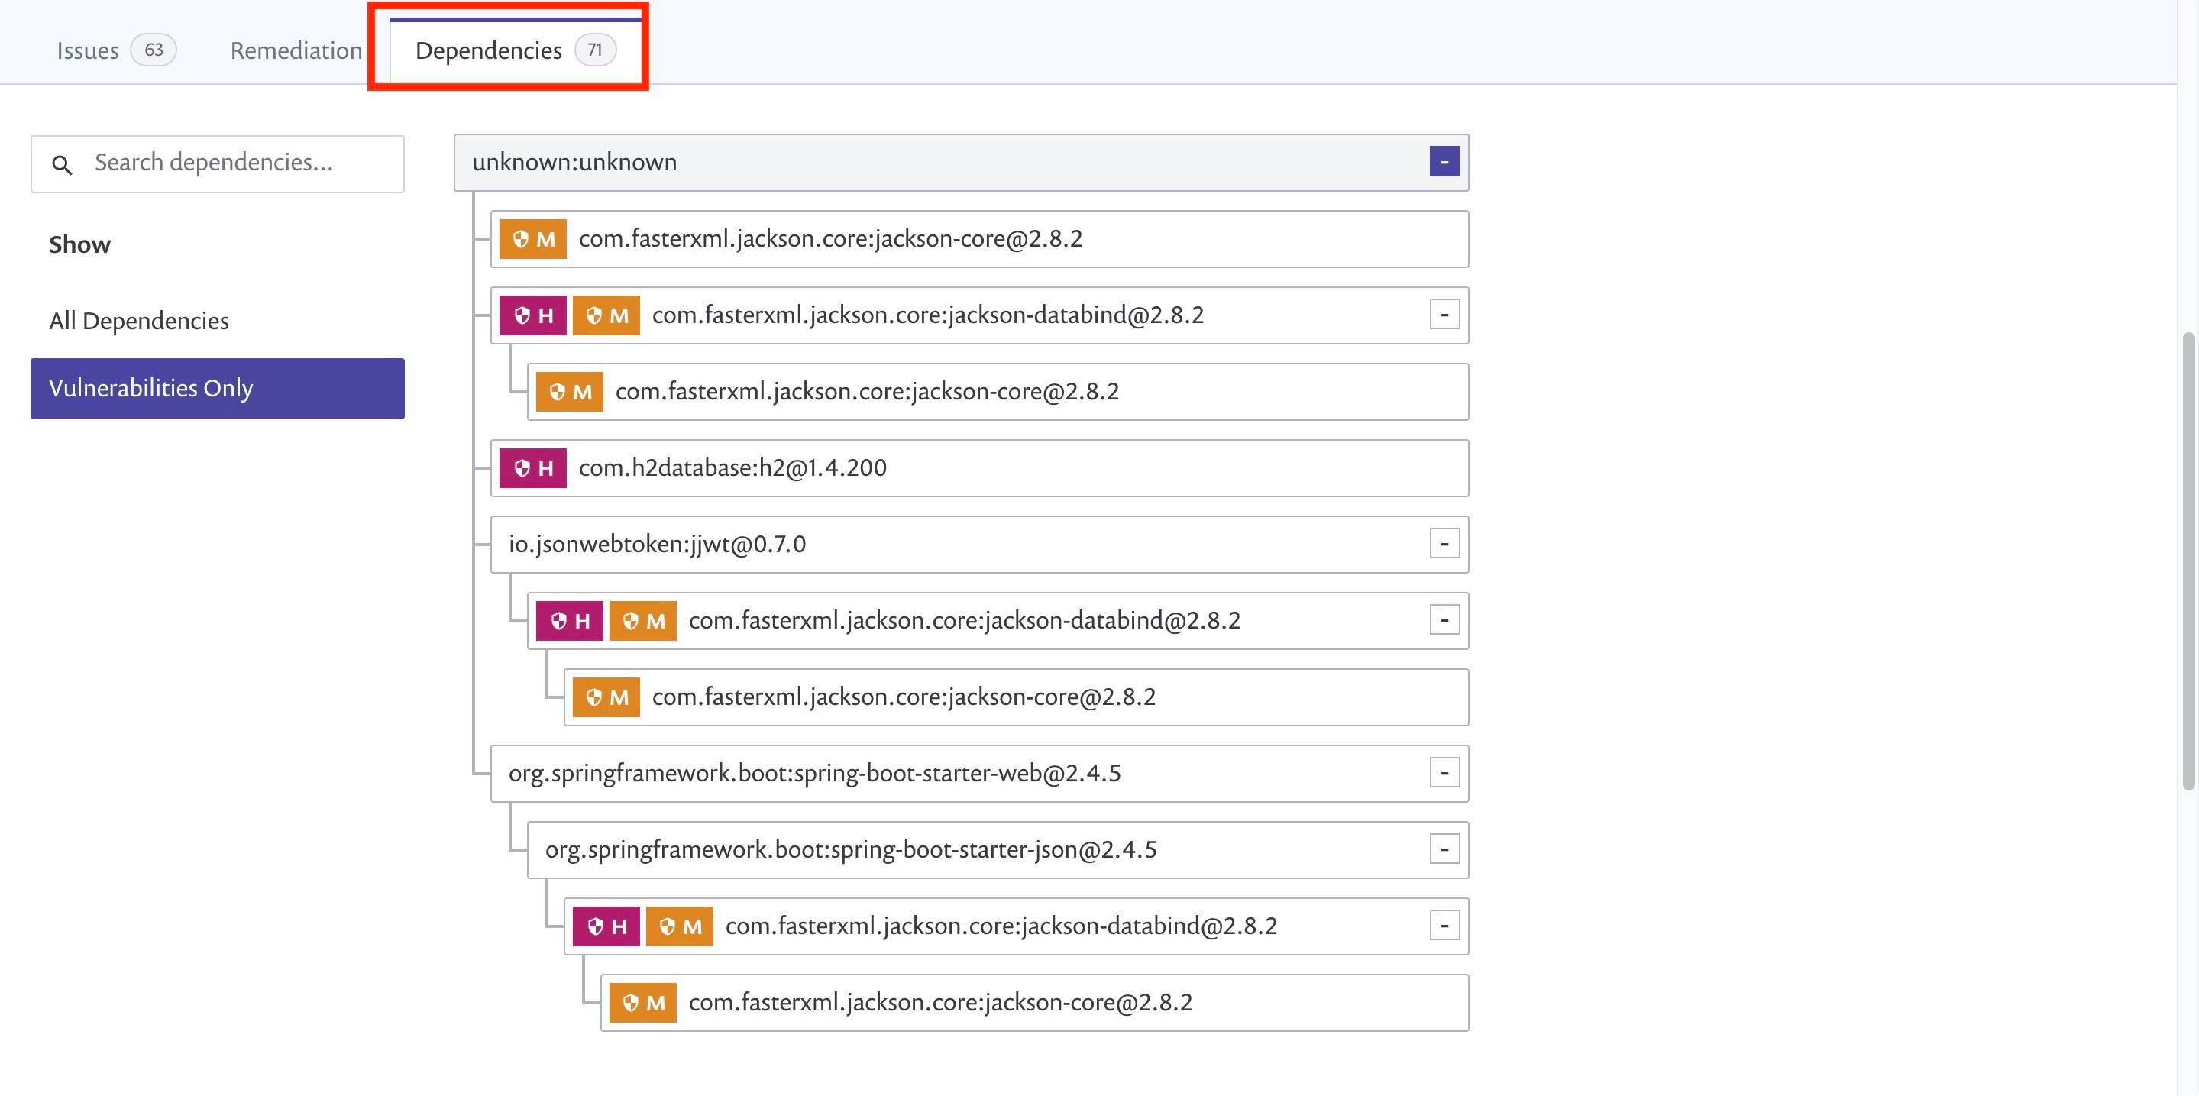Click high severity badge on top-level jackson-databind
Viewport: 2199px width, 1096px height.
[532, 316]
